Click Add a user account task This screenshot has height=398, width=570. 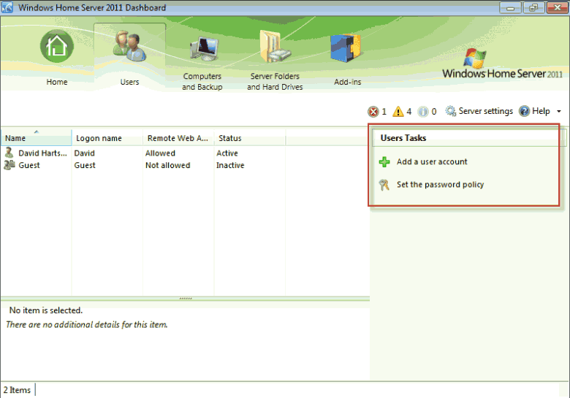point(432,161)
